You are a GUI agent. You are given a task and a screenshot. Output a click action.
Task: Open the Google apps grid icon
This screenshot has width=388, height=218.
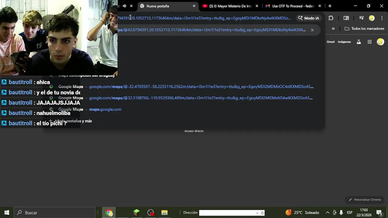click(x=370, y=42)
